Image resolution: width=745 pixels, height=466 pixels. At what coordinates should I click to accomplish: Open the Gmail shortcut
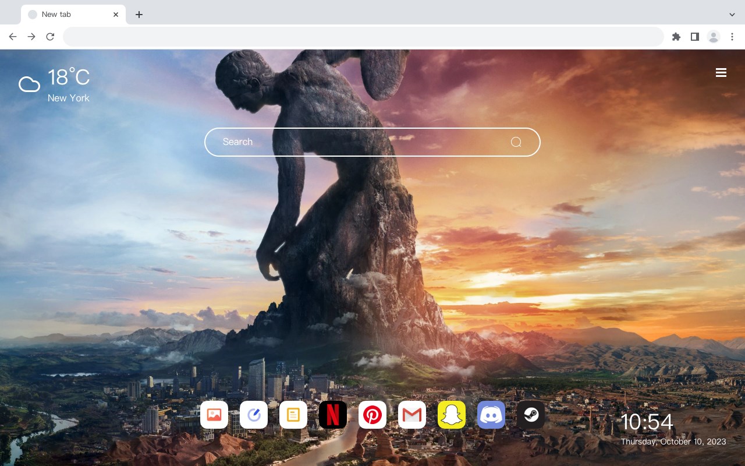point(412,415)
